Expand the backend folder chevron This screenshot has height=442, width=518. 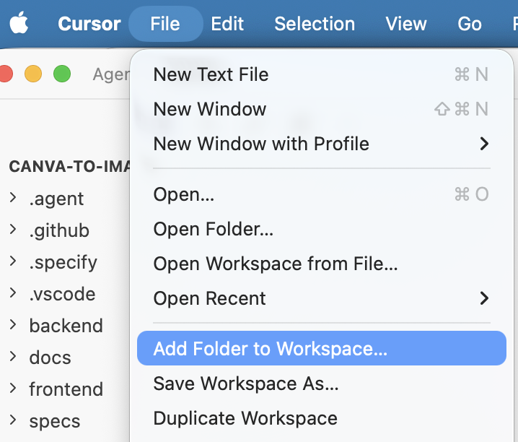tap(13, 324)
